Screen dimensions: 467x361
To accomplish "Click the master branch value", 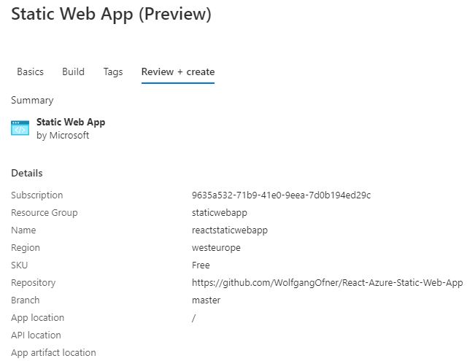I will tap(206, 300).
